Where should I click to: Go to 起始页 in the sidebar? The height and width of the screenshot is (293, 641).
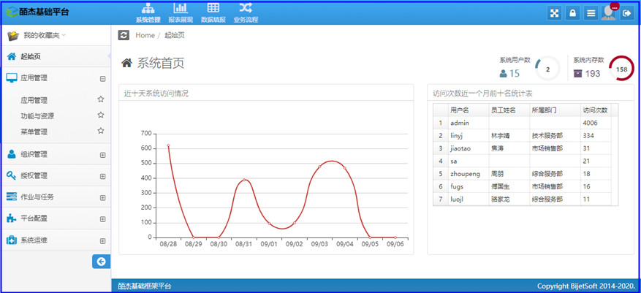coord(31,57)
